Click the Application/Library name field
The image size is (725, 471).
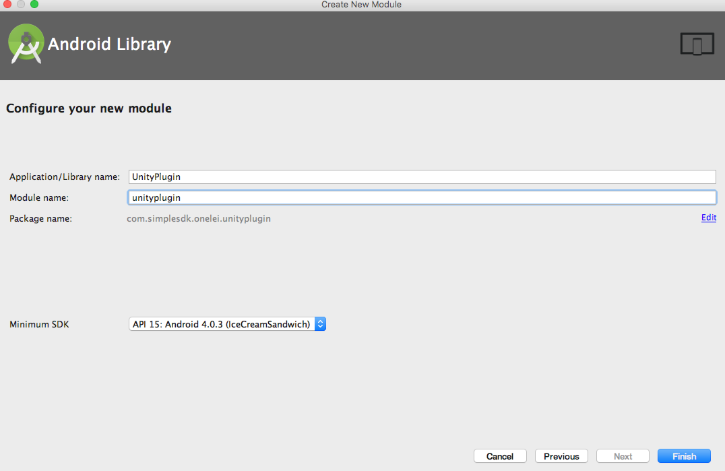(x=422, y=177)
